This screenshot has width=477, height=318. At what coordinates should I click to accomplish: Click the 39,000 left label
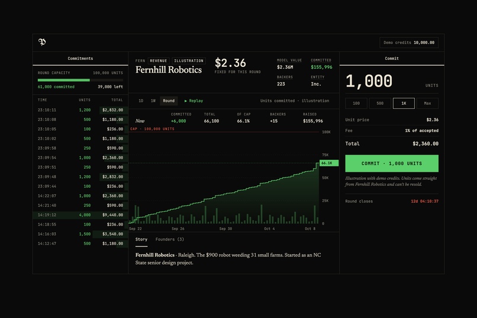coord(111,86)
